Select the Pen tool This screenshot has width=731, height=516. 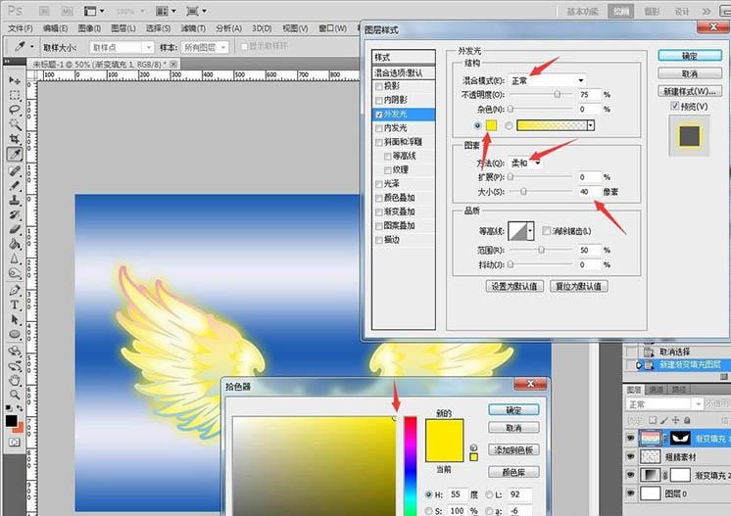[15, 291]
